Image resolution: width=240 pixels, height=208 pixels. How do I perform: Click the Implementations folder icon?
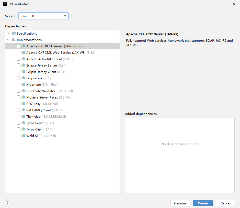coord(14,40)
